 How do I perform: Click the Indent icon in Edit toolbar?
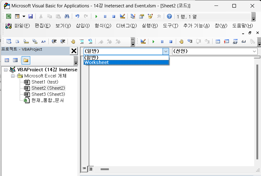(54, 41)
